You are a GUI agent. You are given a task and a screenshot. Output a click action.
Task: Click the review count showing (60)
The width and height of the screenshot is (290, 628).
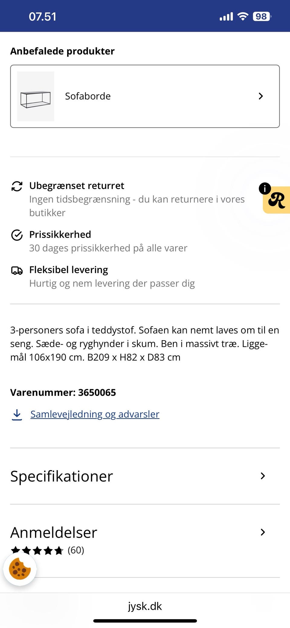[76, 550]
